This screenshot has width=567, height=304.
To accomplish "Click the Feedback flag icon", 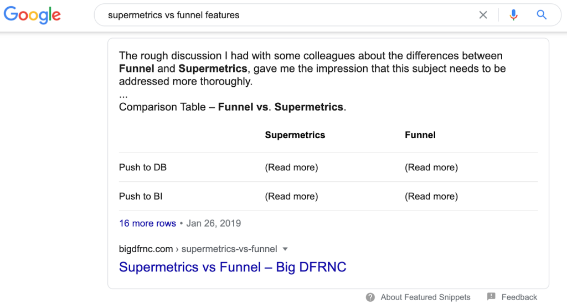I will 491,297.
